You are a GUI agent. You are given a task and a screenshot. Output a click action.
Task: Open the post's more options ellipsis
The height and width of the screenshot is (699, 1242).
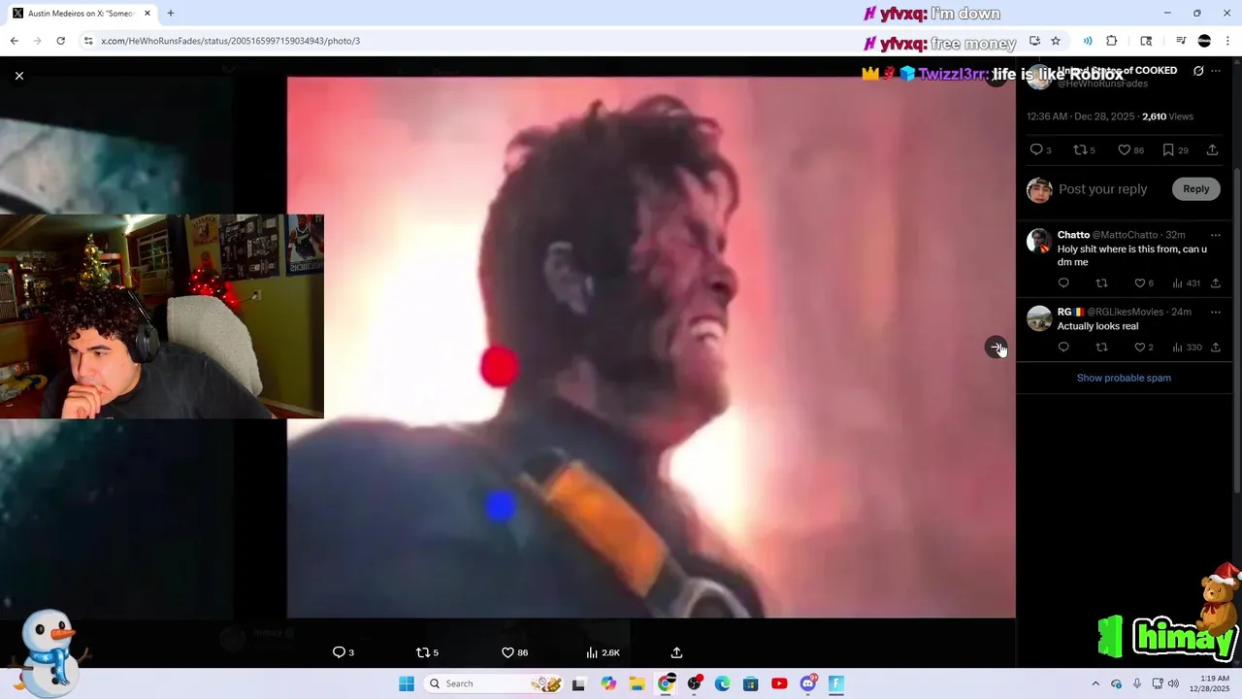click(x=1215, y=71)
